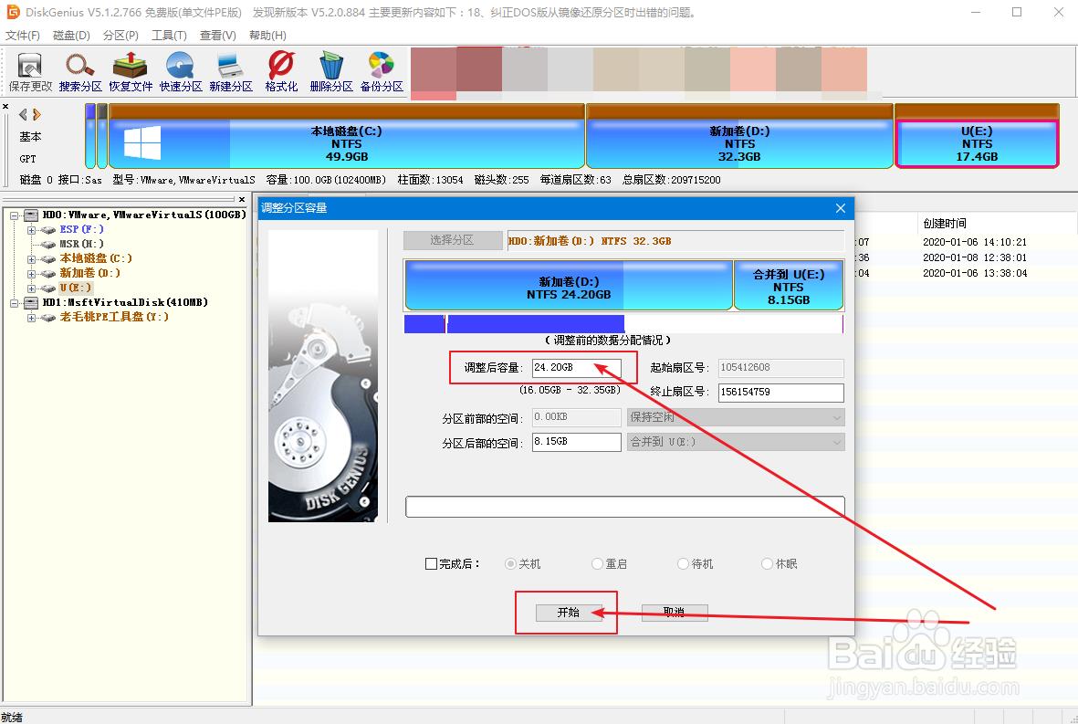This screenshot has height=724, width=1078.
Task: Open the 保持空闲 dropdown for front space
Action: pos(736,417)
